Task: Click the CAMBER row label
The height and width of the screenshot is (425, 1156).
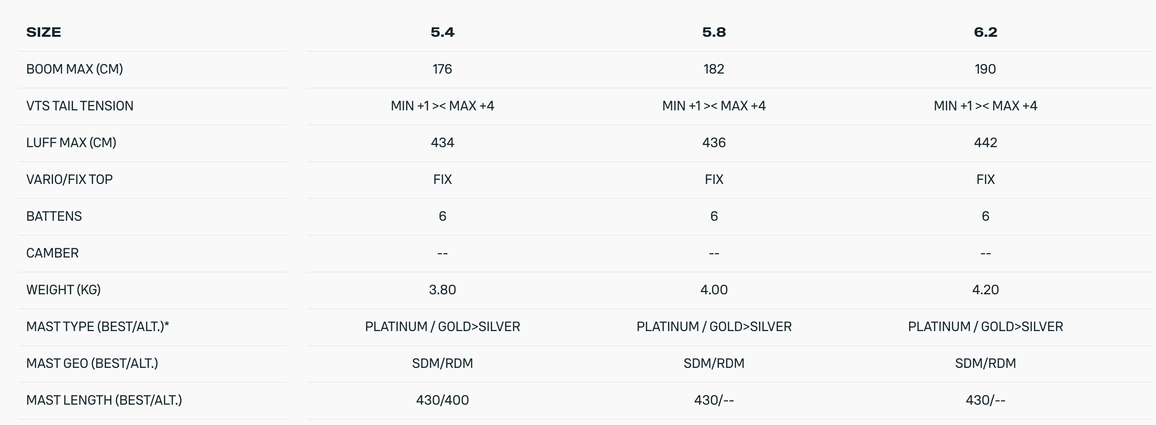Action: coord(52,253)
